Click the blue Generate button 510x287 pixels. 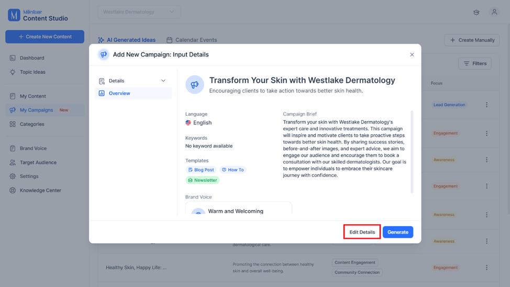click(398, 232)
